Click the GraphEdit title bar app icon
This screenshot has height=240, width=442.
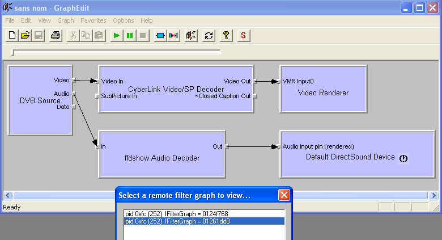coord(7,7)
